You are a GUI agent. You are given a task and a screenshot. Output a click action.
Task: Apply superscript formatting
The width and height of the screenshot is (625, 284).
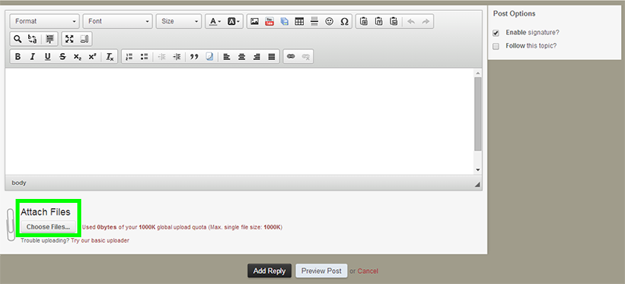coord(92,56)
